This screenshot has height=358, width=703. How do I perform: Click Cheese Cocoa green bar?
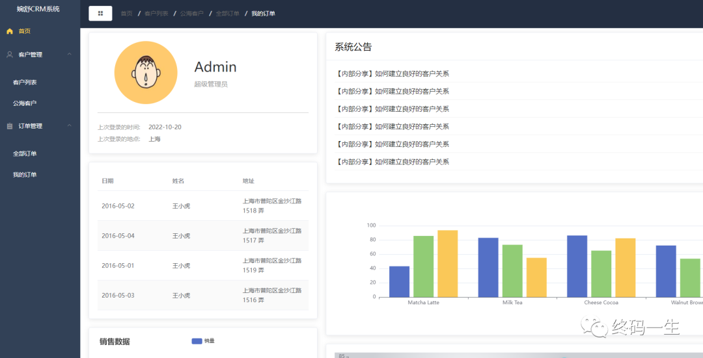coord(601,274)
